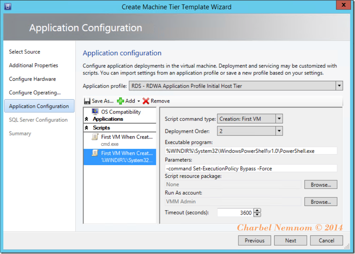Select the cmd.exe First VM script

point(120,140)
